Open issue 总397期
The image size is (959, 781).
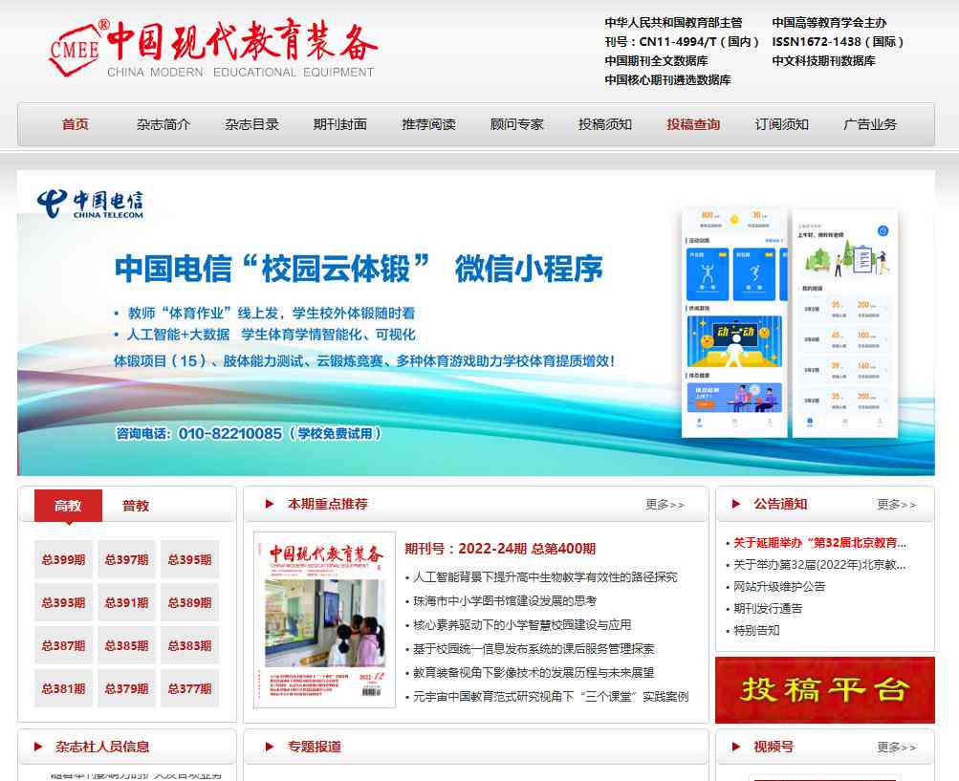coord(126,559)
